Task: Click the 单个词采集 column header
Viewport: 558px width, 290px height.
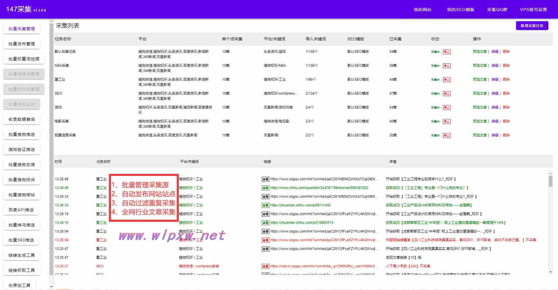Action: (232, 39)
